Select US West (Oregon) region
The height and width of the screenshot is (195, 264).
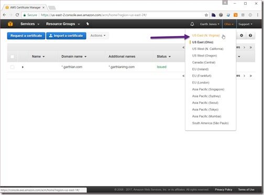[204, 55]
